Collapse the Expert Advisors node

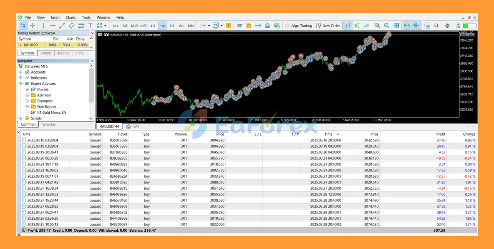21,84
